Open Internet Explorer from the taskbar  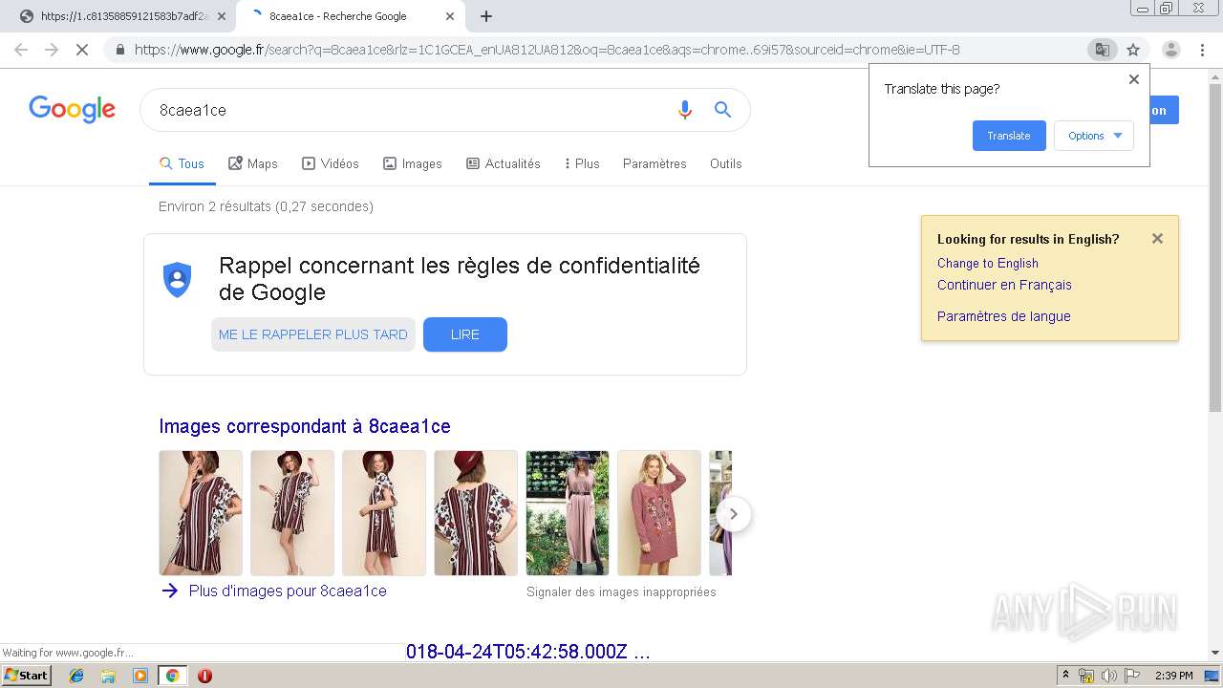tap(76, 676)
